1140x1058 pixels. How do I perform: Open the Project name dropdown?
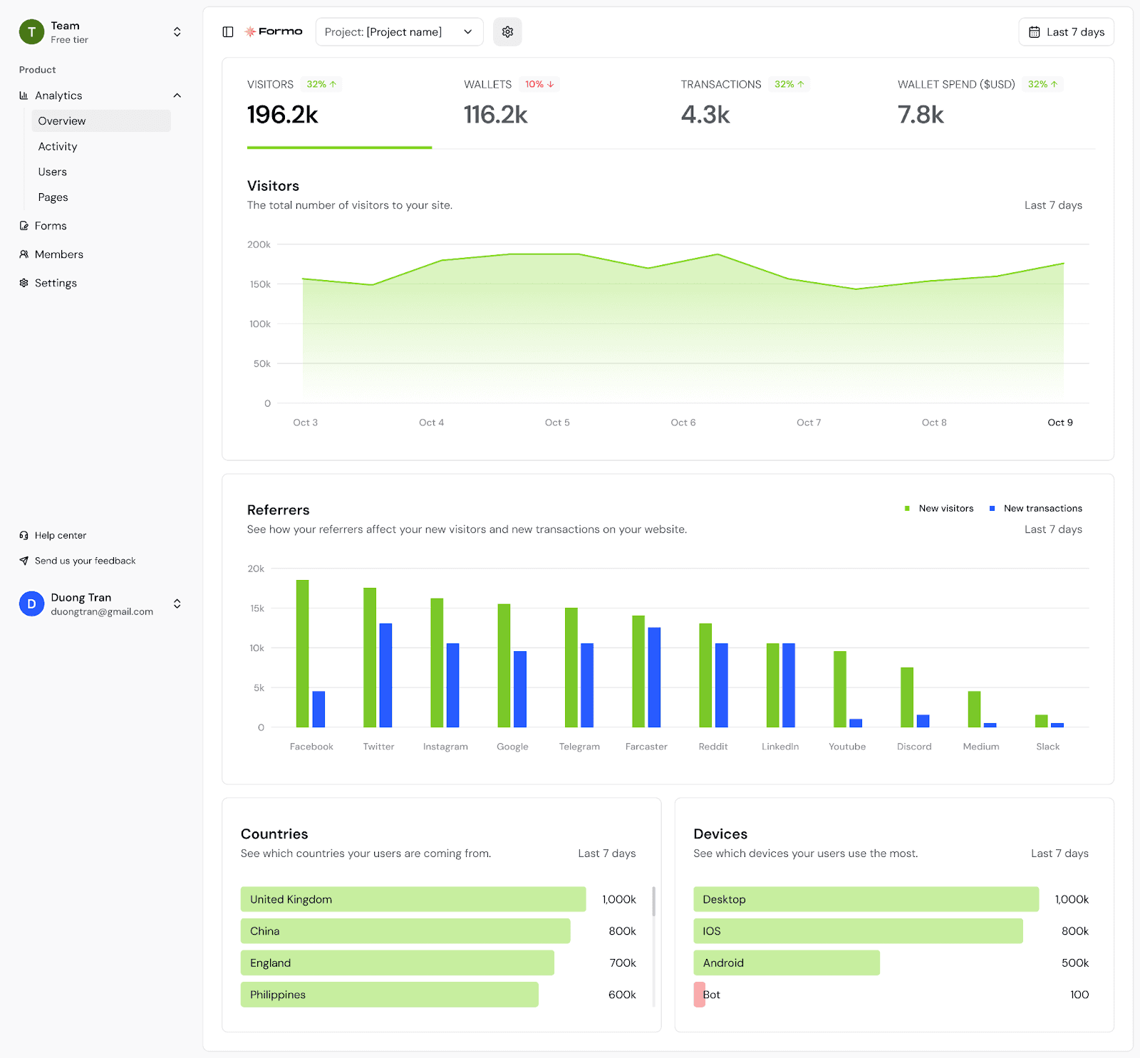tap(399, 32)
